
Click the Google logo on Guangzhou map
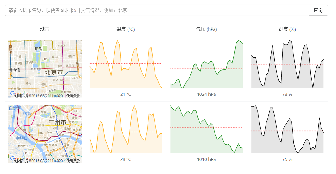click(19, 159)
